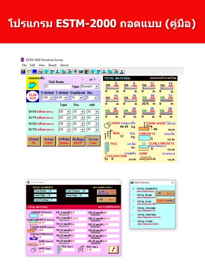The image size is (205, 265).
Task: Open the About menu
Action: pyautogui.click(x=64, y=65)
